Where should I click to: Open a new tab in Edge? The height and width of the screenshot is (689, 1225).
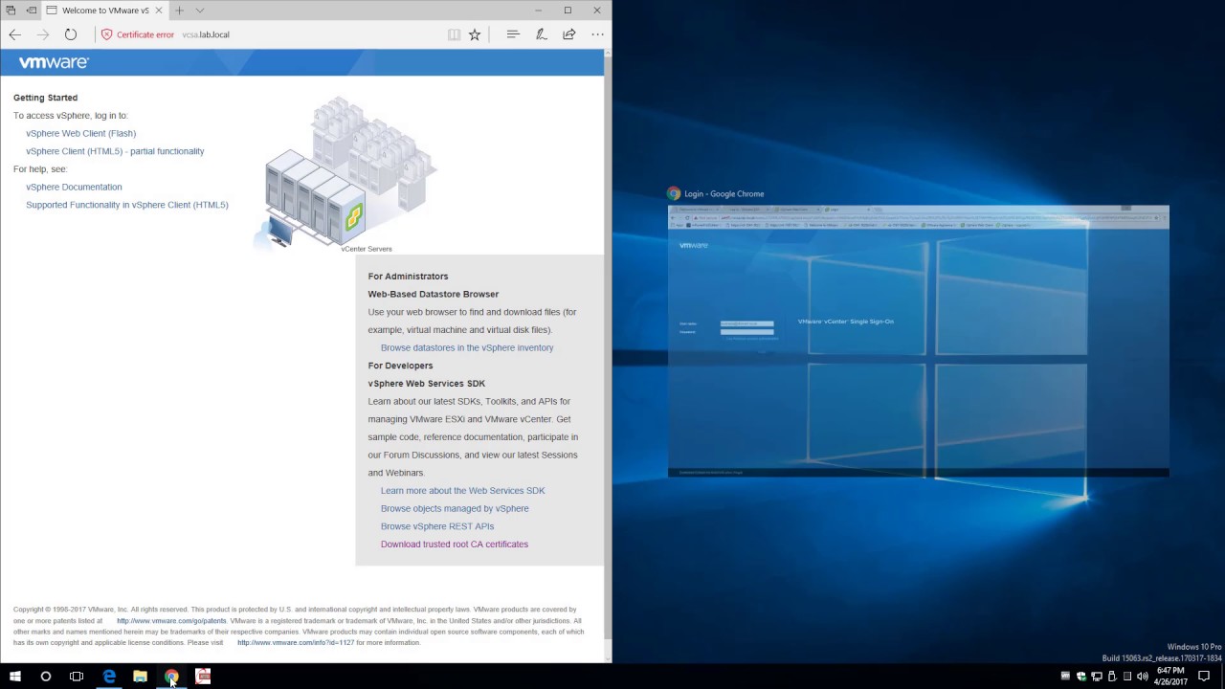tap(179, 11)
